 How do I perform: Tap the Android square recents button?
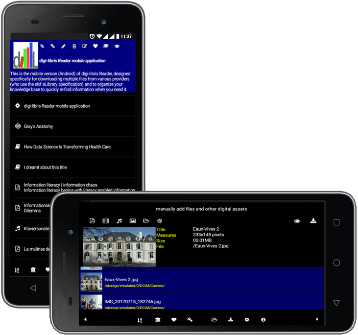336,222
